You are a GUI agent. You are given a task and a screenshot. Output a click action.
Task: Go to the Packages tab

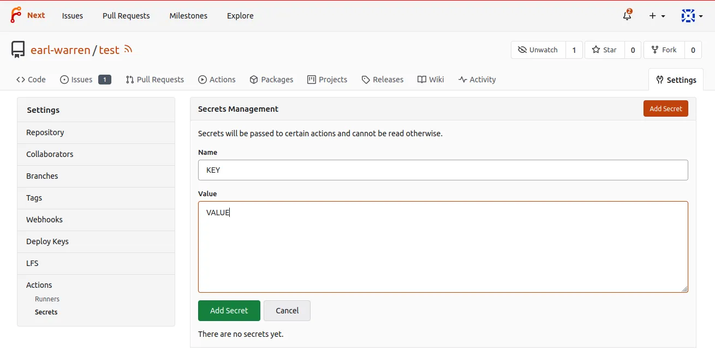coord(271,80)
